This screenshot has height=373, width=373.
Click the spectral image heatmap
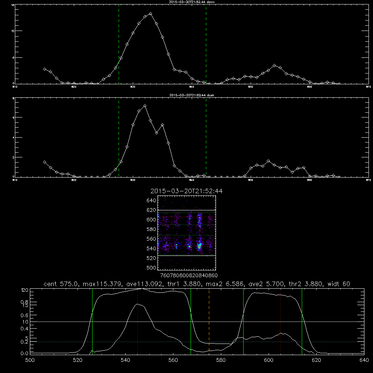pos(186,233)
